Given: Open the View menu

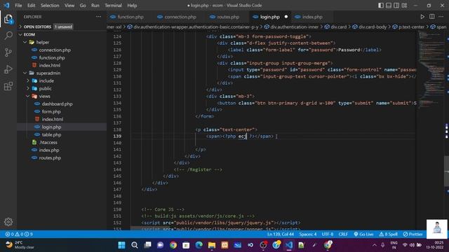Looking at the screenshot, I should pyautogui.click(x=69, y=6).
